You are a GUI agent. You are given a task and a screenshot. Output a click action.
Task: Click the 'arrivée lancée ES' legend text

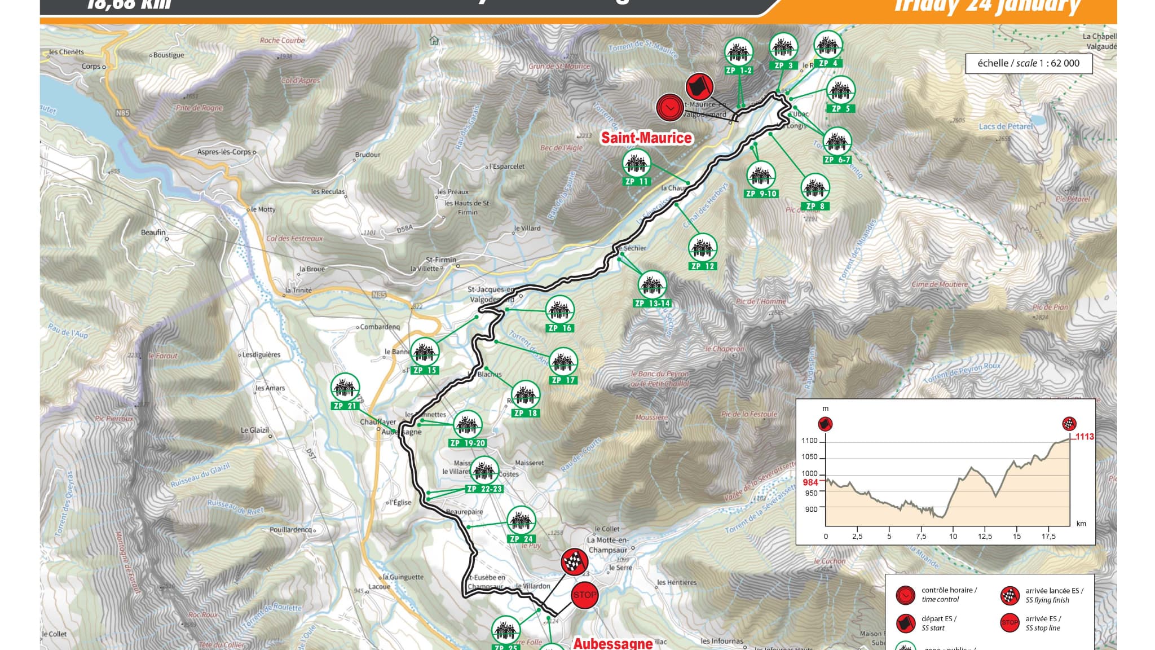1055,591
